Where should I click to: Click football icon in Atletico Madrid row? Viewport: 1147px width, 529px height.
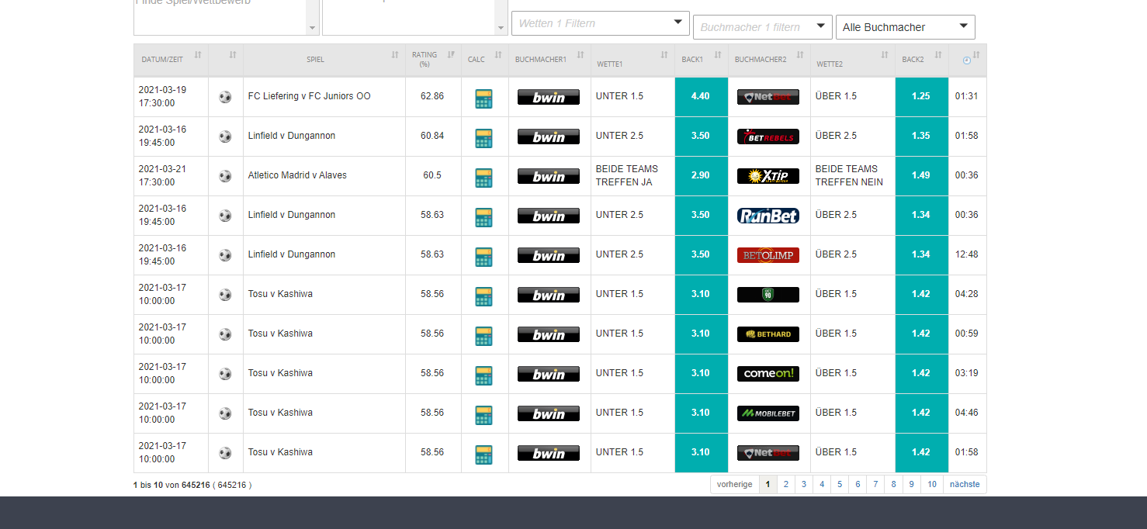click(225, 176)
